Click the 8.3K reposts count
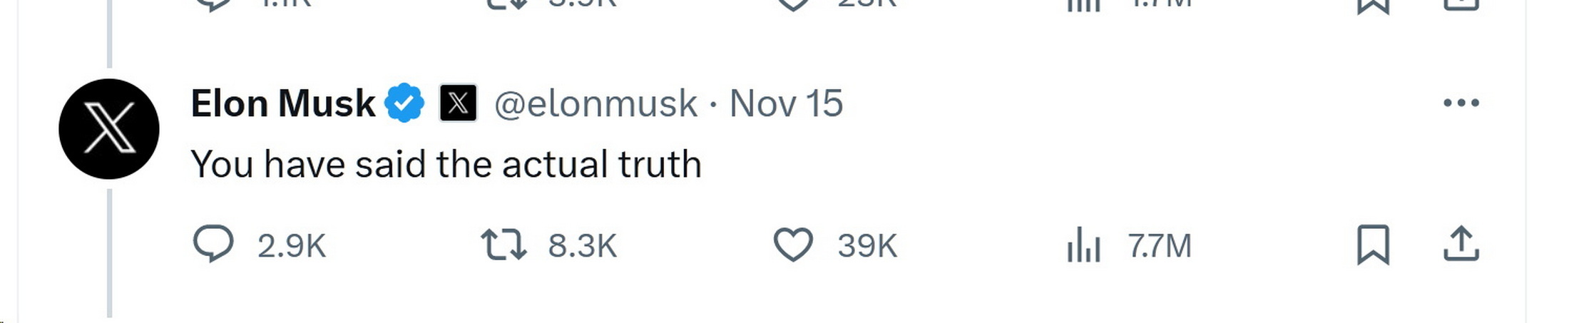Image resolution: width=1569 pixels, height=323 pixels. tap(582, 246)
